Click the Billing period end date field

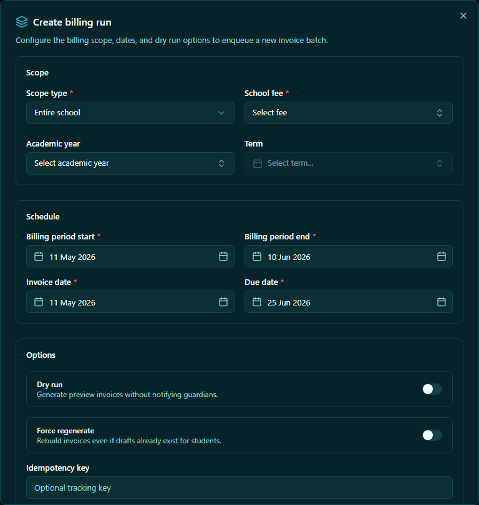click(348, 256)
